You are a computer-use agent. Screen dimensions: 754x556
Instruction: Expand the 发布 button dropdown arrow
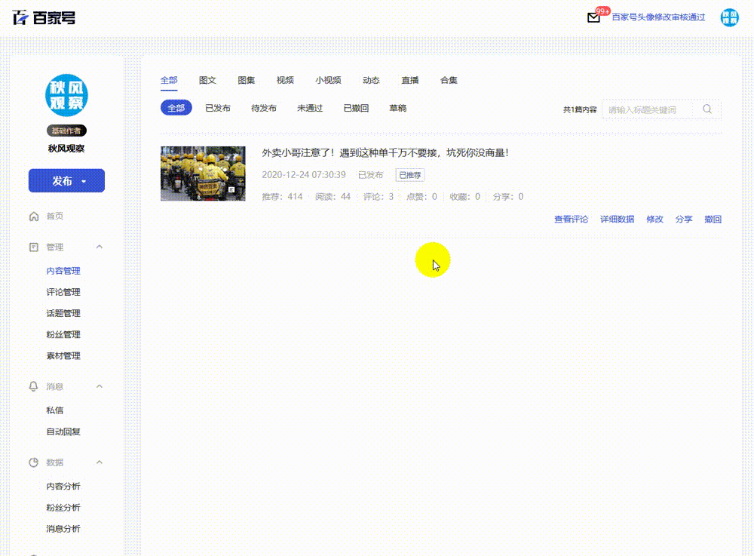tap(82, 181)
